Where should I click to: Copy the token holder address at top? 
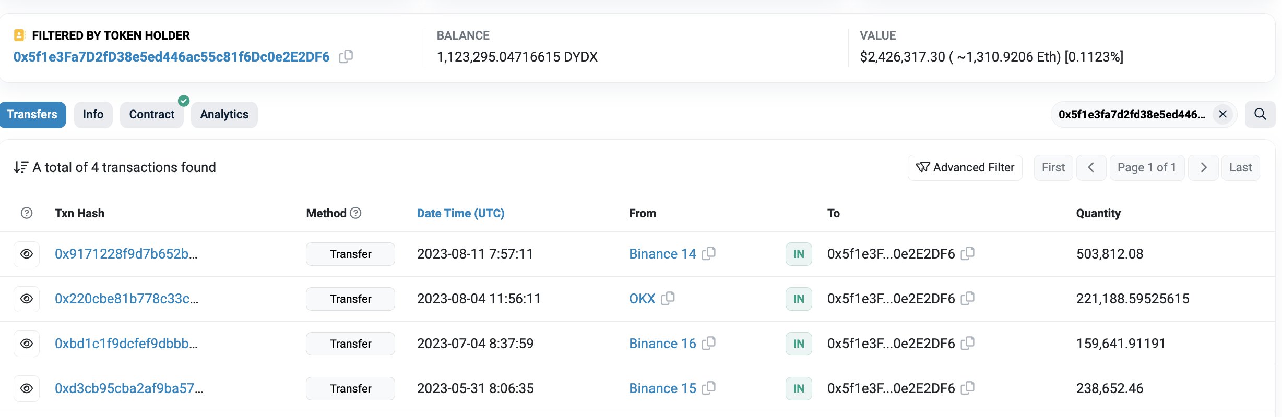(346, 56)
